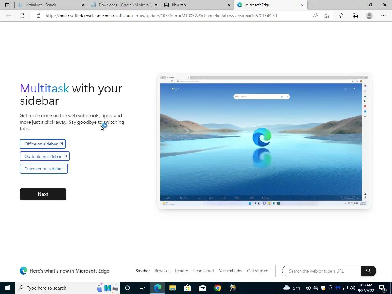392x294 pixels.
Task: Go to the Reader section
Action: pyautogui.click(x=182, y=271)
